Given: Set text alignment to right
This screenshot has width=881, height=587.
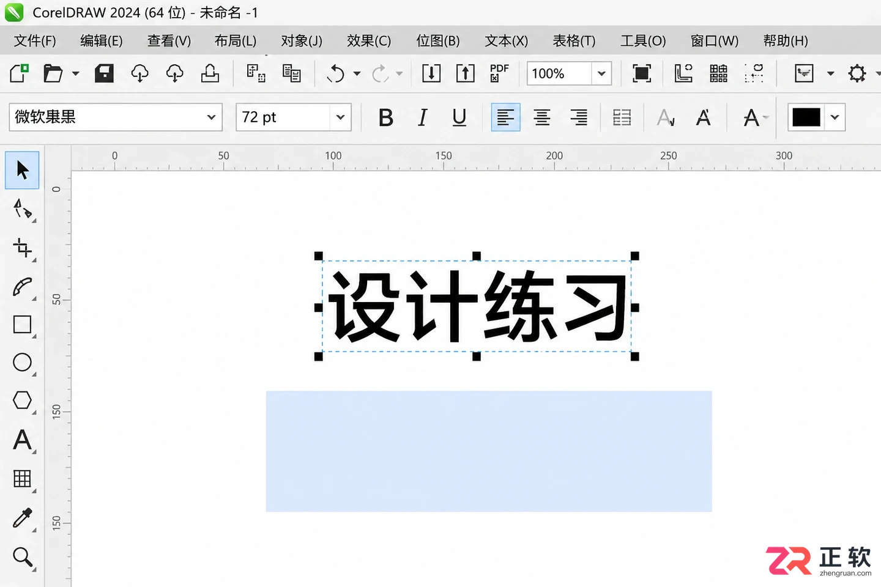Looking at the screenshot, I should pyautogui.click(x=578, y=117).
